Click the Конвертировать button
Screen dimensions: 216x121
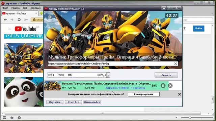(x=143, y=94)
